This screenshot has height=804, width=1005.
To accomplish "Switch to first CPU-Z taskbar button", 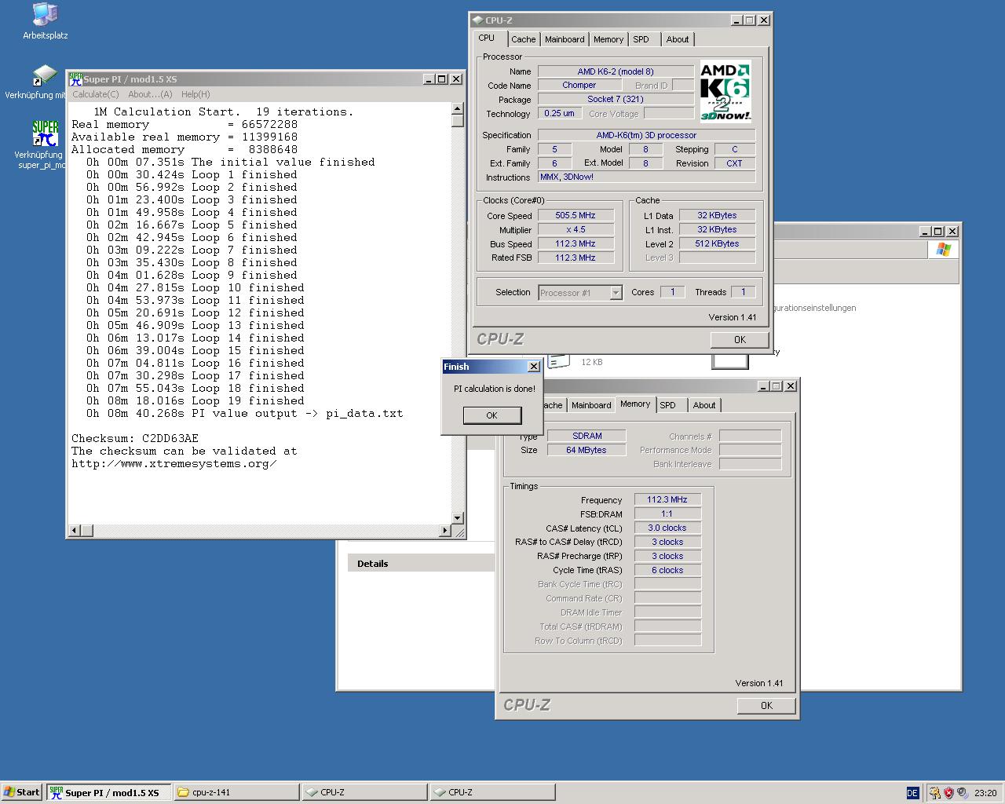I will 364,792.
